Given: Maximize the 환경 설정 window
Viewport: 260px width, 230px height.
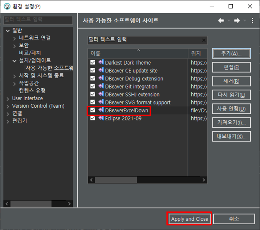Looking at the screenshot, I should point(231,6).
